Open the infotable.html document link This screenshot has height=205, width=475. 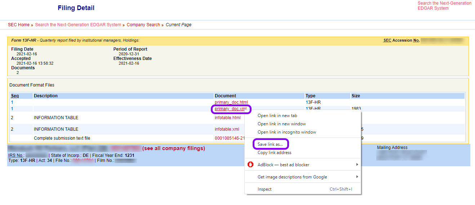pyautogui.click(x=227, y=118)
